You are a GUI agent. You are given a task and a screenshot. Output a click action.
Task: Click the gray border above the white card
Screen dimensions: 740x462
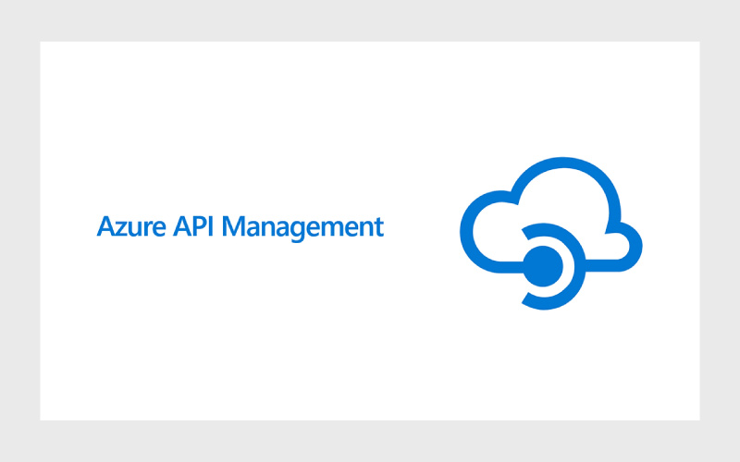[370, 20]
